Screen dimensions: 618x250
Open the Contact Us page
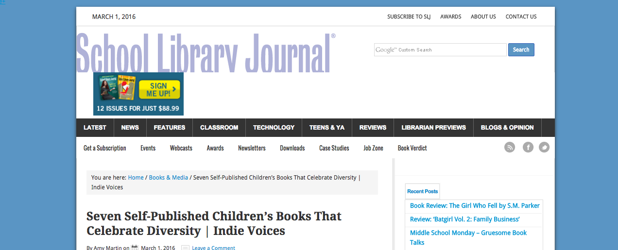tap(521, 17)
